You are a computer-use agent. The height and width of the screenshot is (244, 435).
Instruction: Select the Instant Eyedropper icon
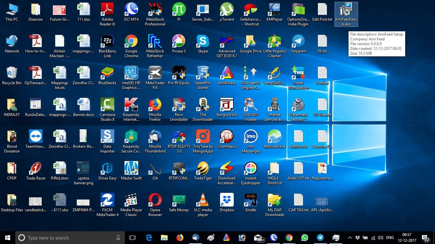[251, 173]
